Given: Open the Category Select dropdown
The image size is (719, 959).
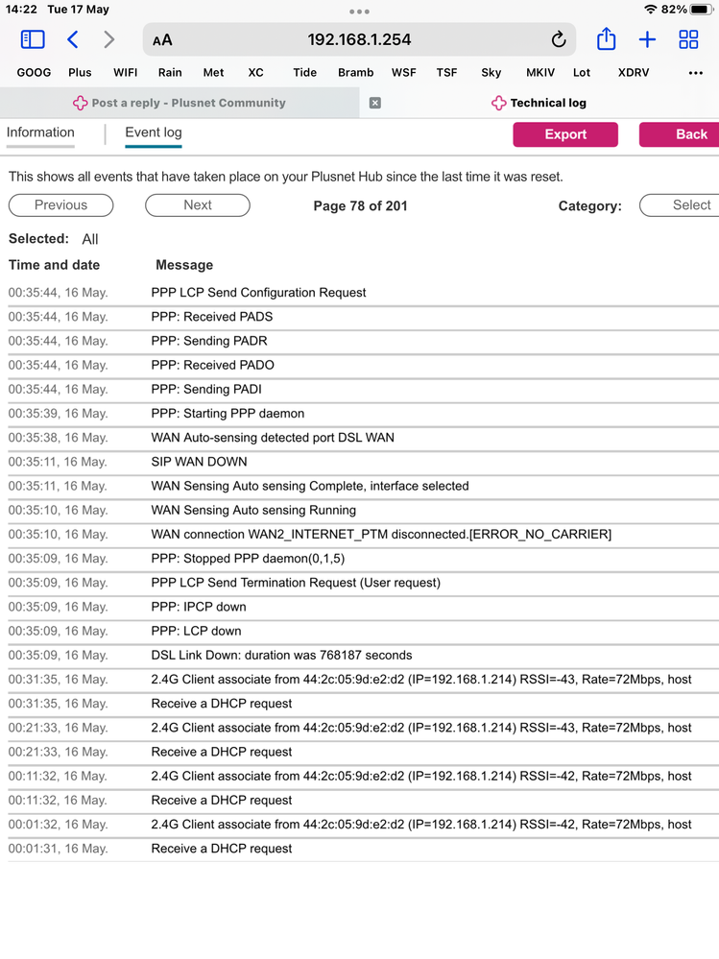Looking at the screenshot, I should click(680, 205).
